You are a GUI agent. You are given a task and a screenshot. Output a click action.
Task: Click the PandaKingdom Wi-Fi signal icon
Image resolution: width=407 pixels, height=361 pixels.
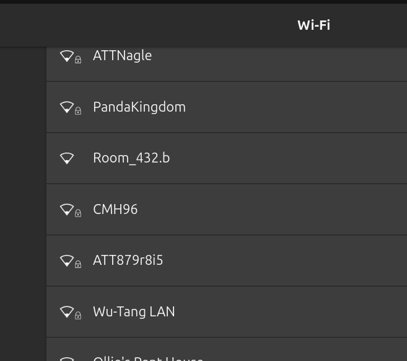tap(67, 107)
